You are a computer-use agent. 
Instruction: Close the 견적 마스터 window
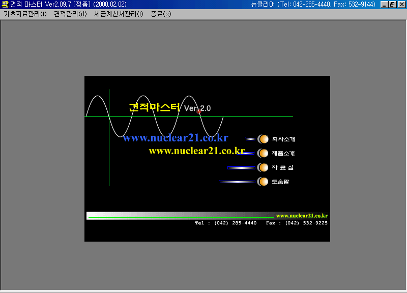point(402,5)
